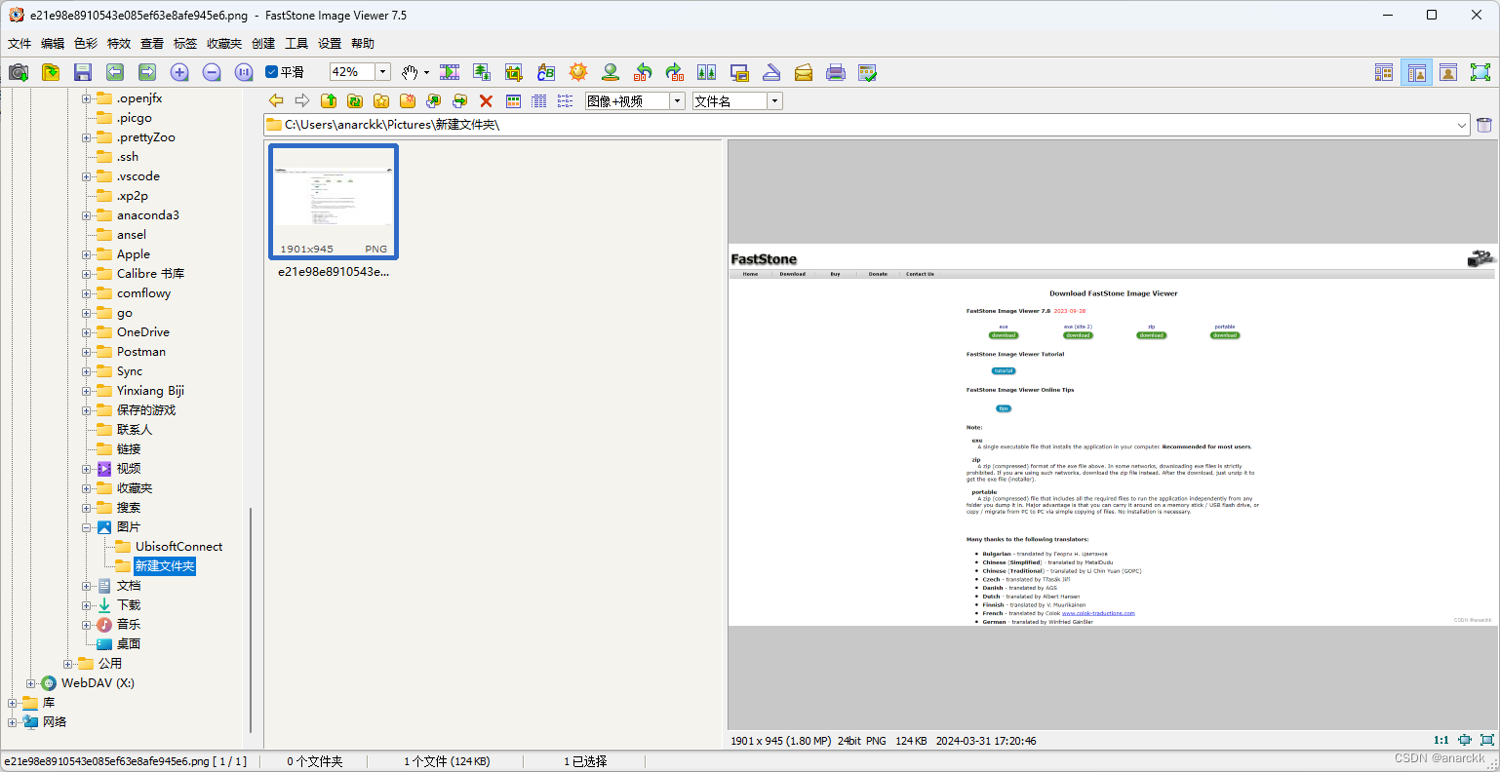Select the 桌面 folder in tree
Screen dimensions: 1500x772
[x=129, y=644]
